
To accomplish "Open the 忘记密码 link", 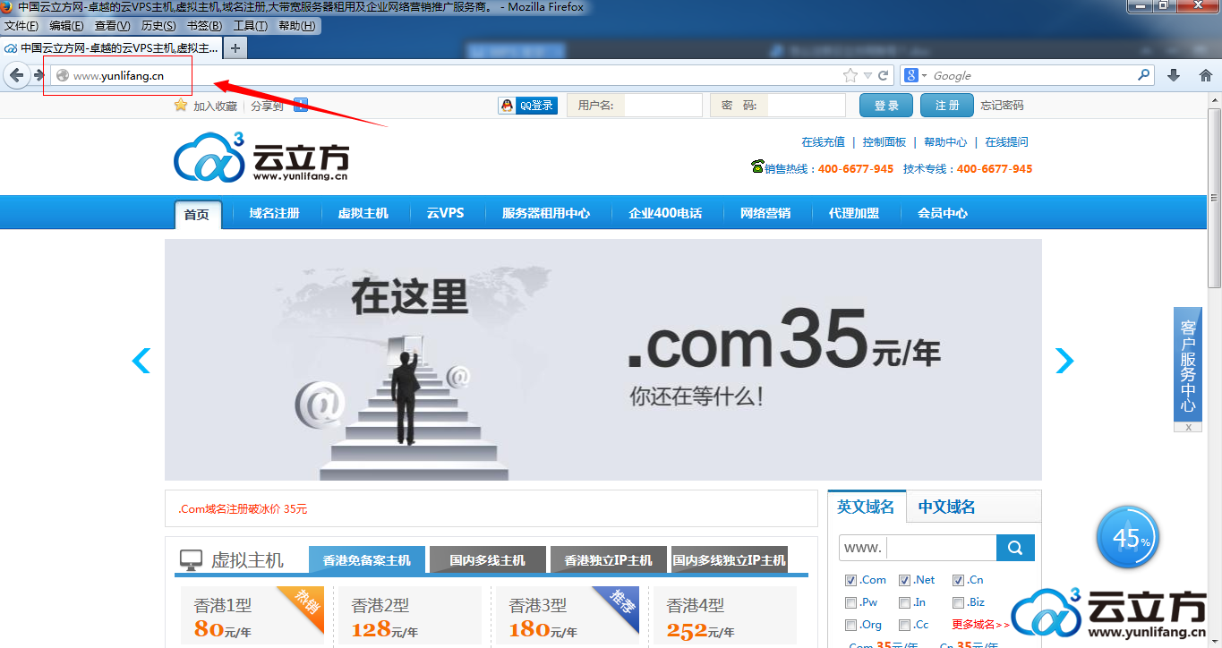I will (x=1002, y=106).
